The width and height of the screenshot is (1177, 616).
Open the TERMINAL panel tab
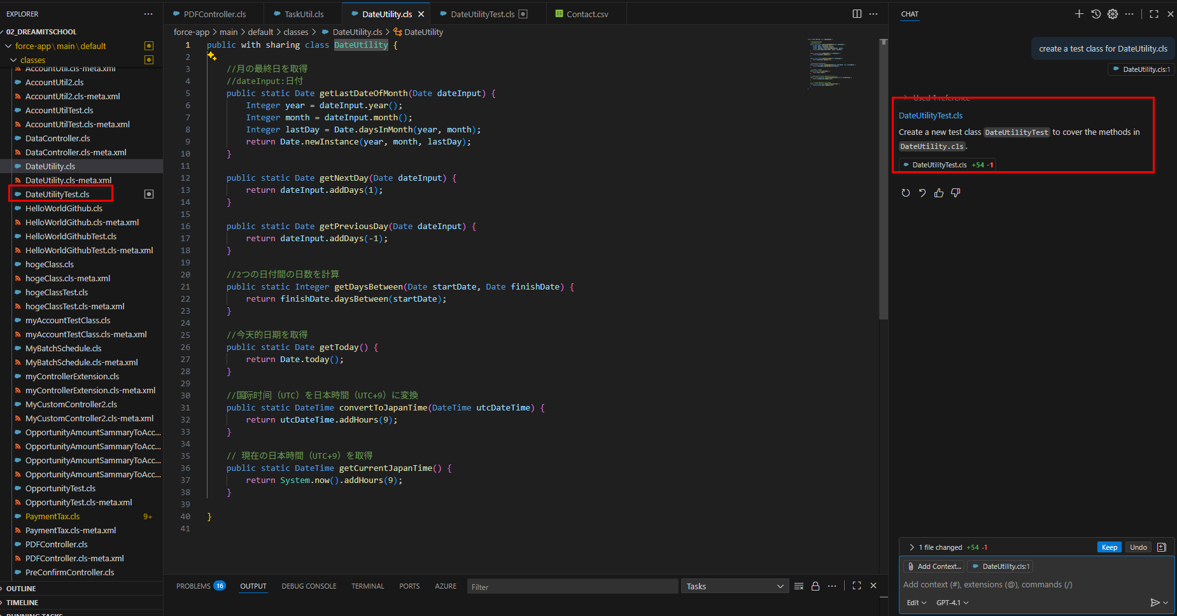pyautogui.click(x=367, y=586)
